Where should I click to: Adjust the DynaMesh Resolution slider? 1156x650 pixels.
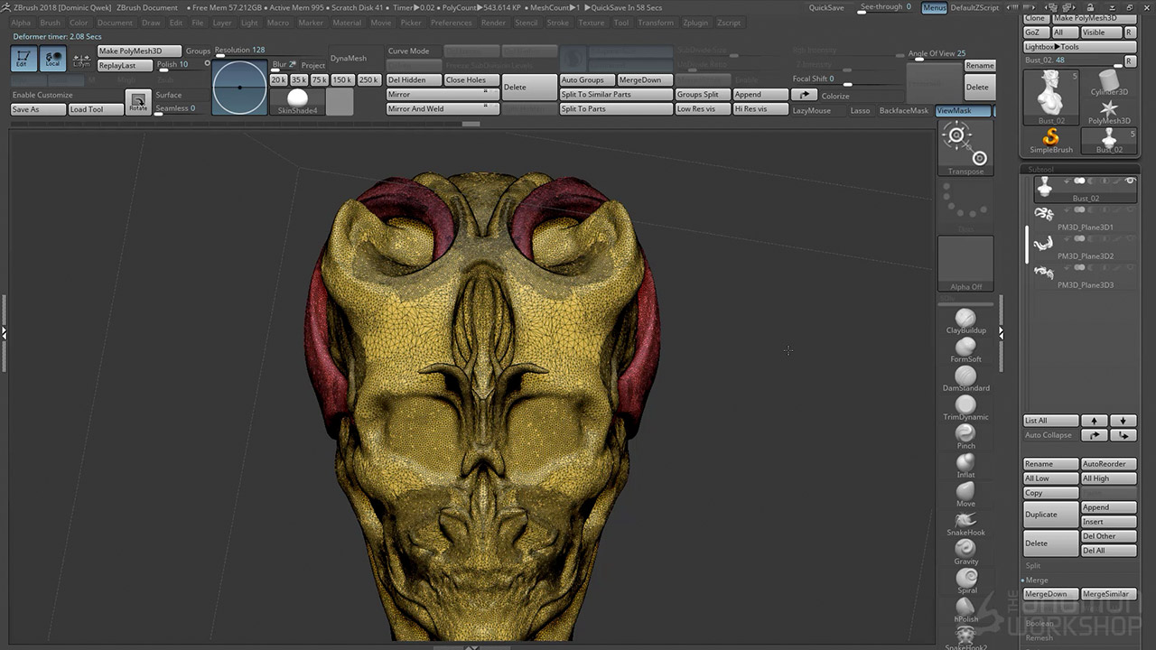click(x=240, y=51)
